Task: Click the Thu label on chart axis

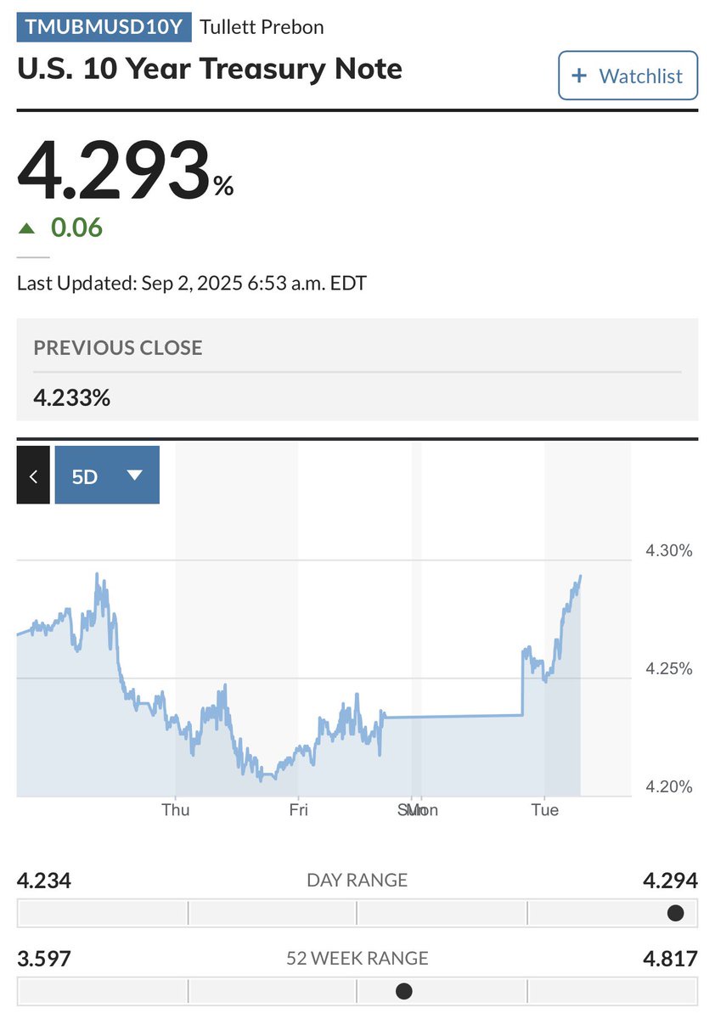Action: pos(176,810)
